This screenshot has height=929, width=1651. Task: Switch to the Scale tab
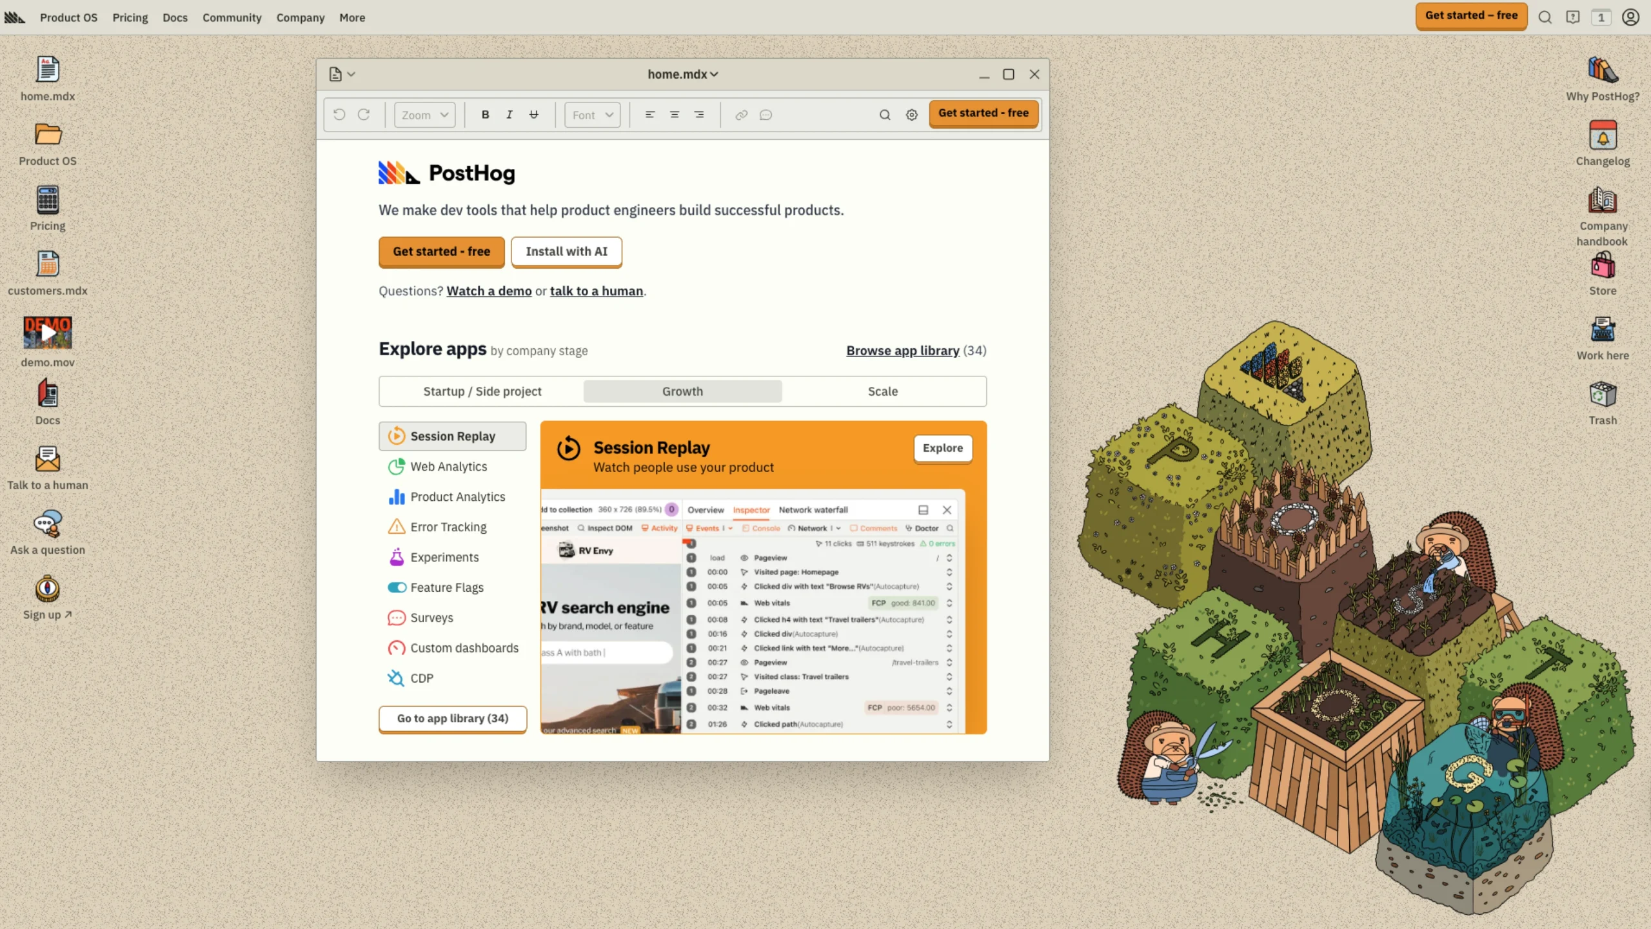point(882,391)
